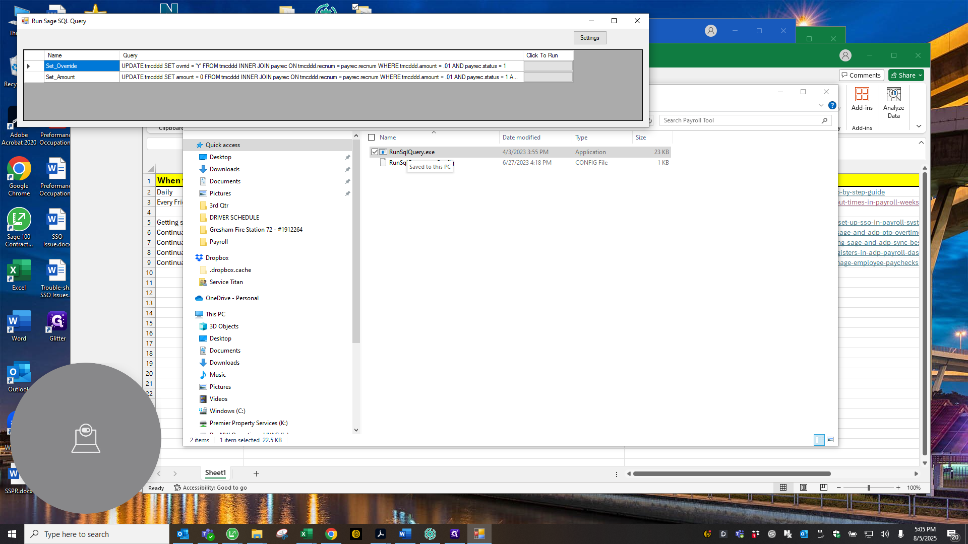Image resolution: width=968 pixels, height=544 pixels.
Task: Open Glitter desktop shortcut
Action: [x=57, y=326]
